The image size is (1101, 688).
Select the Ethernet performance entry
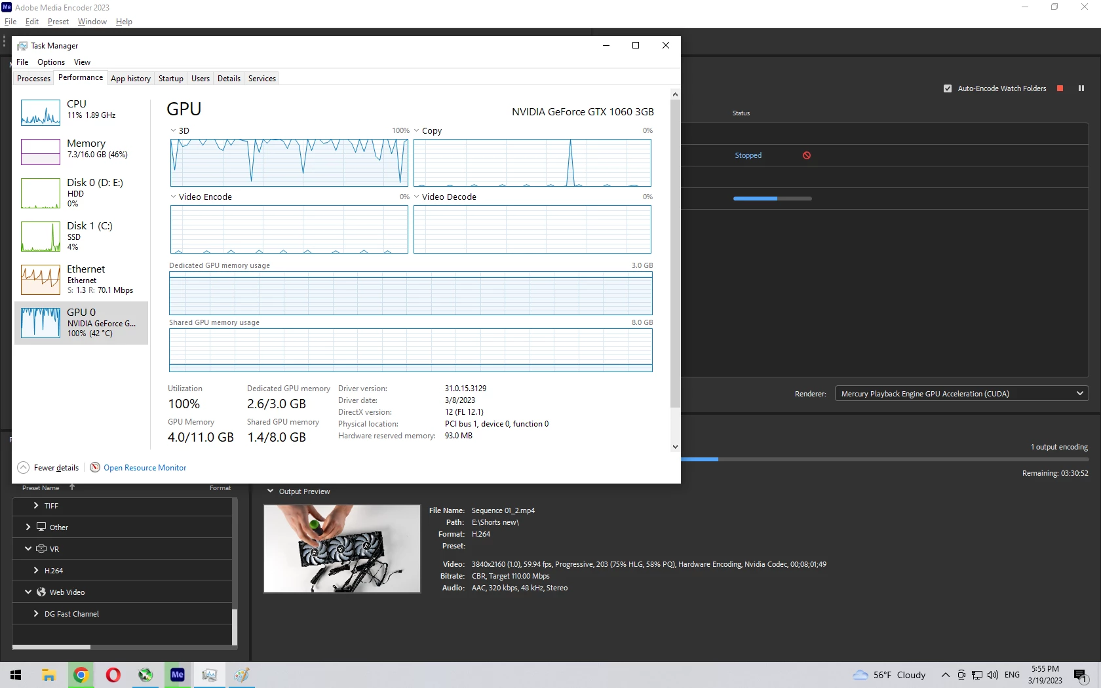click(x=81, y=279)
